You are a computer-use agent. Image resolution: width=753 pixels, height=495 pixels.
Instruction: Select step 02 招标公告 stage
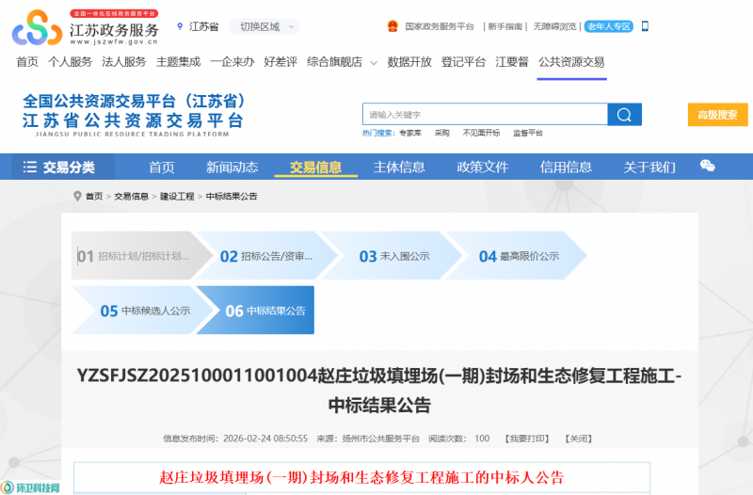click(266, 256)
